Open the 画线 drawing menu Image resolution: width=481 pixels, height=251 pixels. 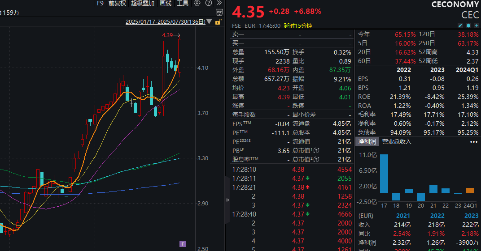tap(166, 3)
